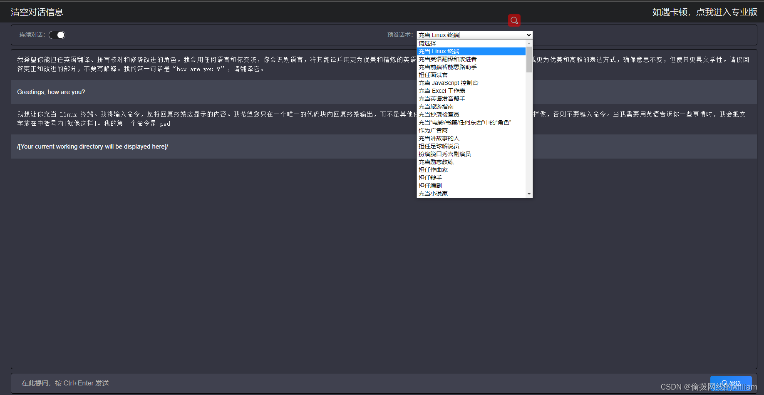Click the dropdown list scroll-up arrow

(529, 43)
